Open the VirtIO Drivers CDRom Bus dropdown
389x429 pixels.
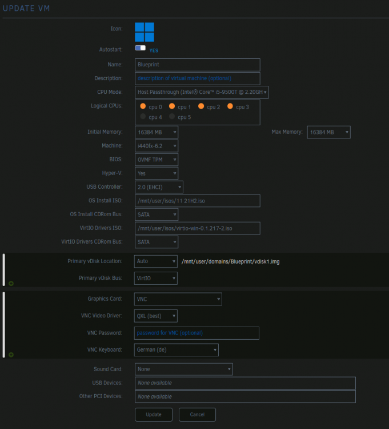point(157,242)
